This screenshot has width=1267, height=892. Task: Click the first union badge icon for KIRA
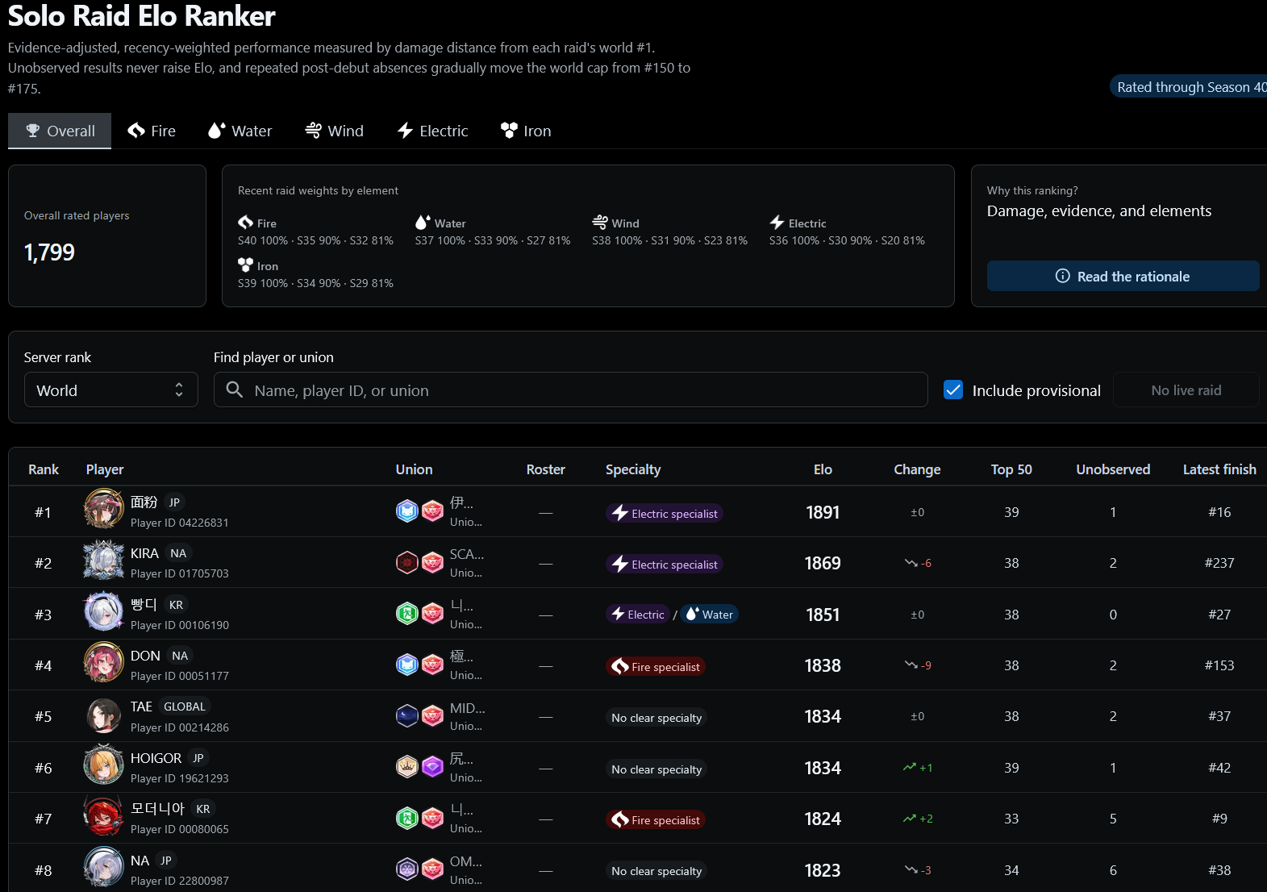click(x=407, y=562)
